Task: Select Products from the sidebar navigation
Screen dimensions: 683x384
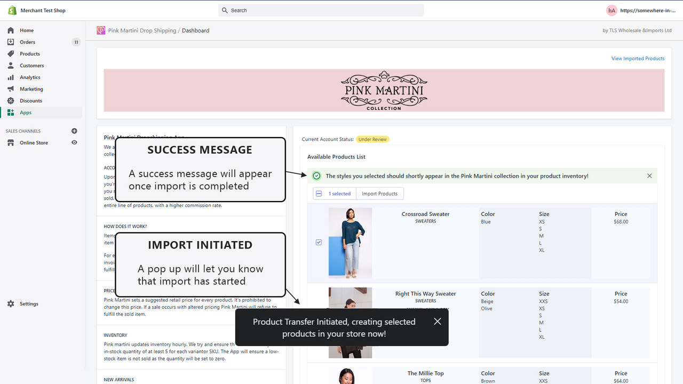Action: 29,53
